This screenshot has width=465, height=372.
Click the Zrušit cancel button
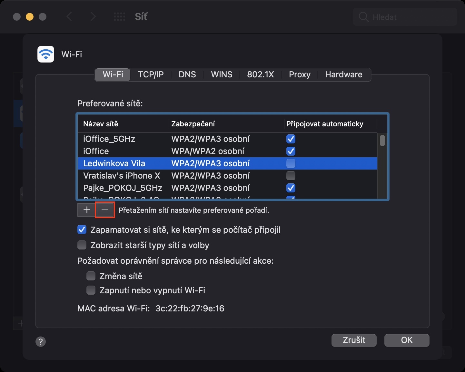[354, 340]
